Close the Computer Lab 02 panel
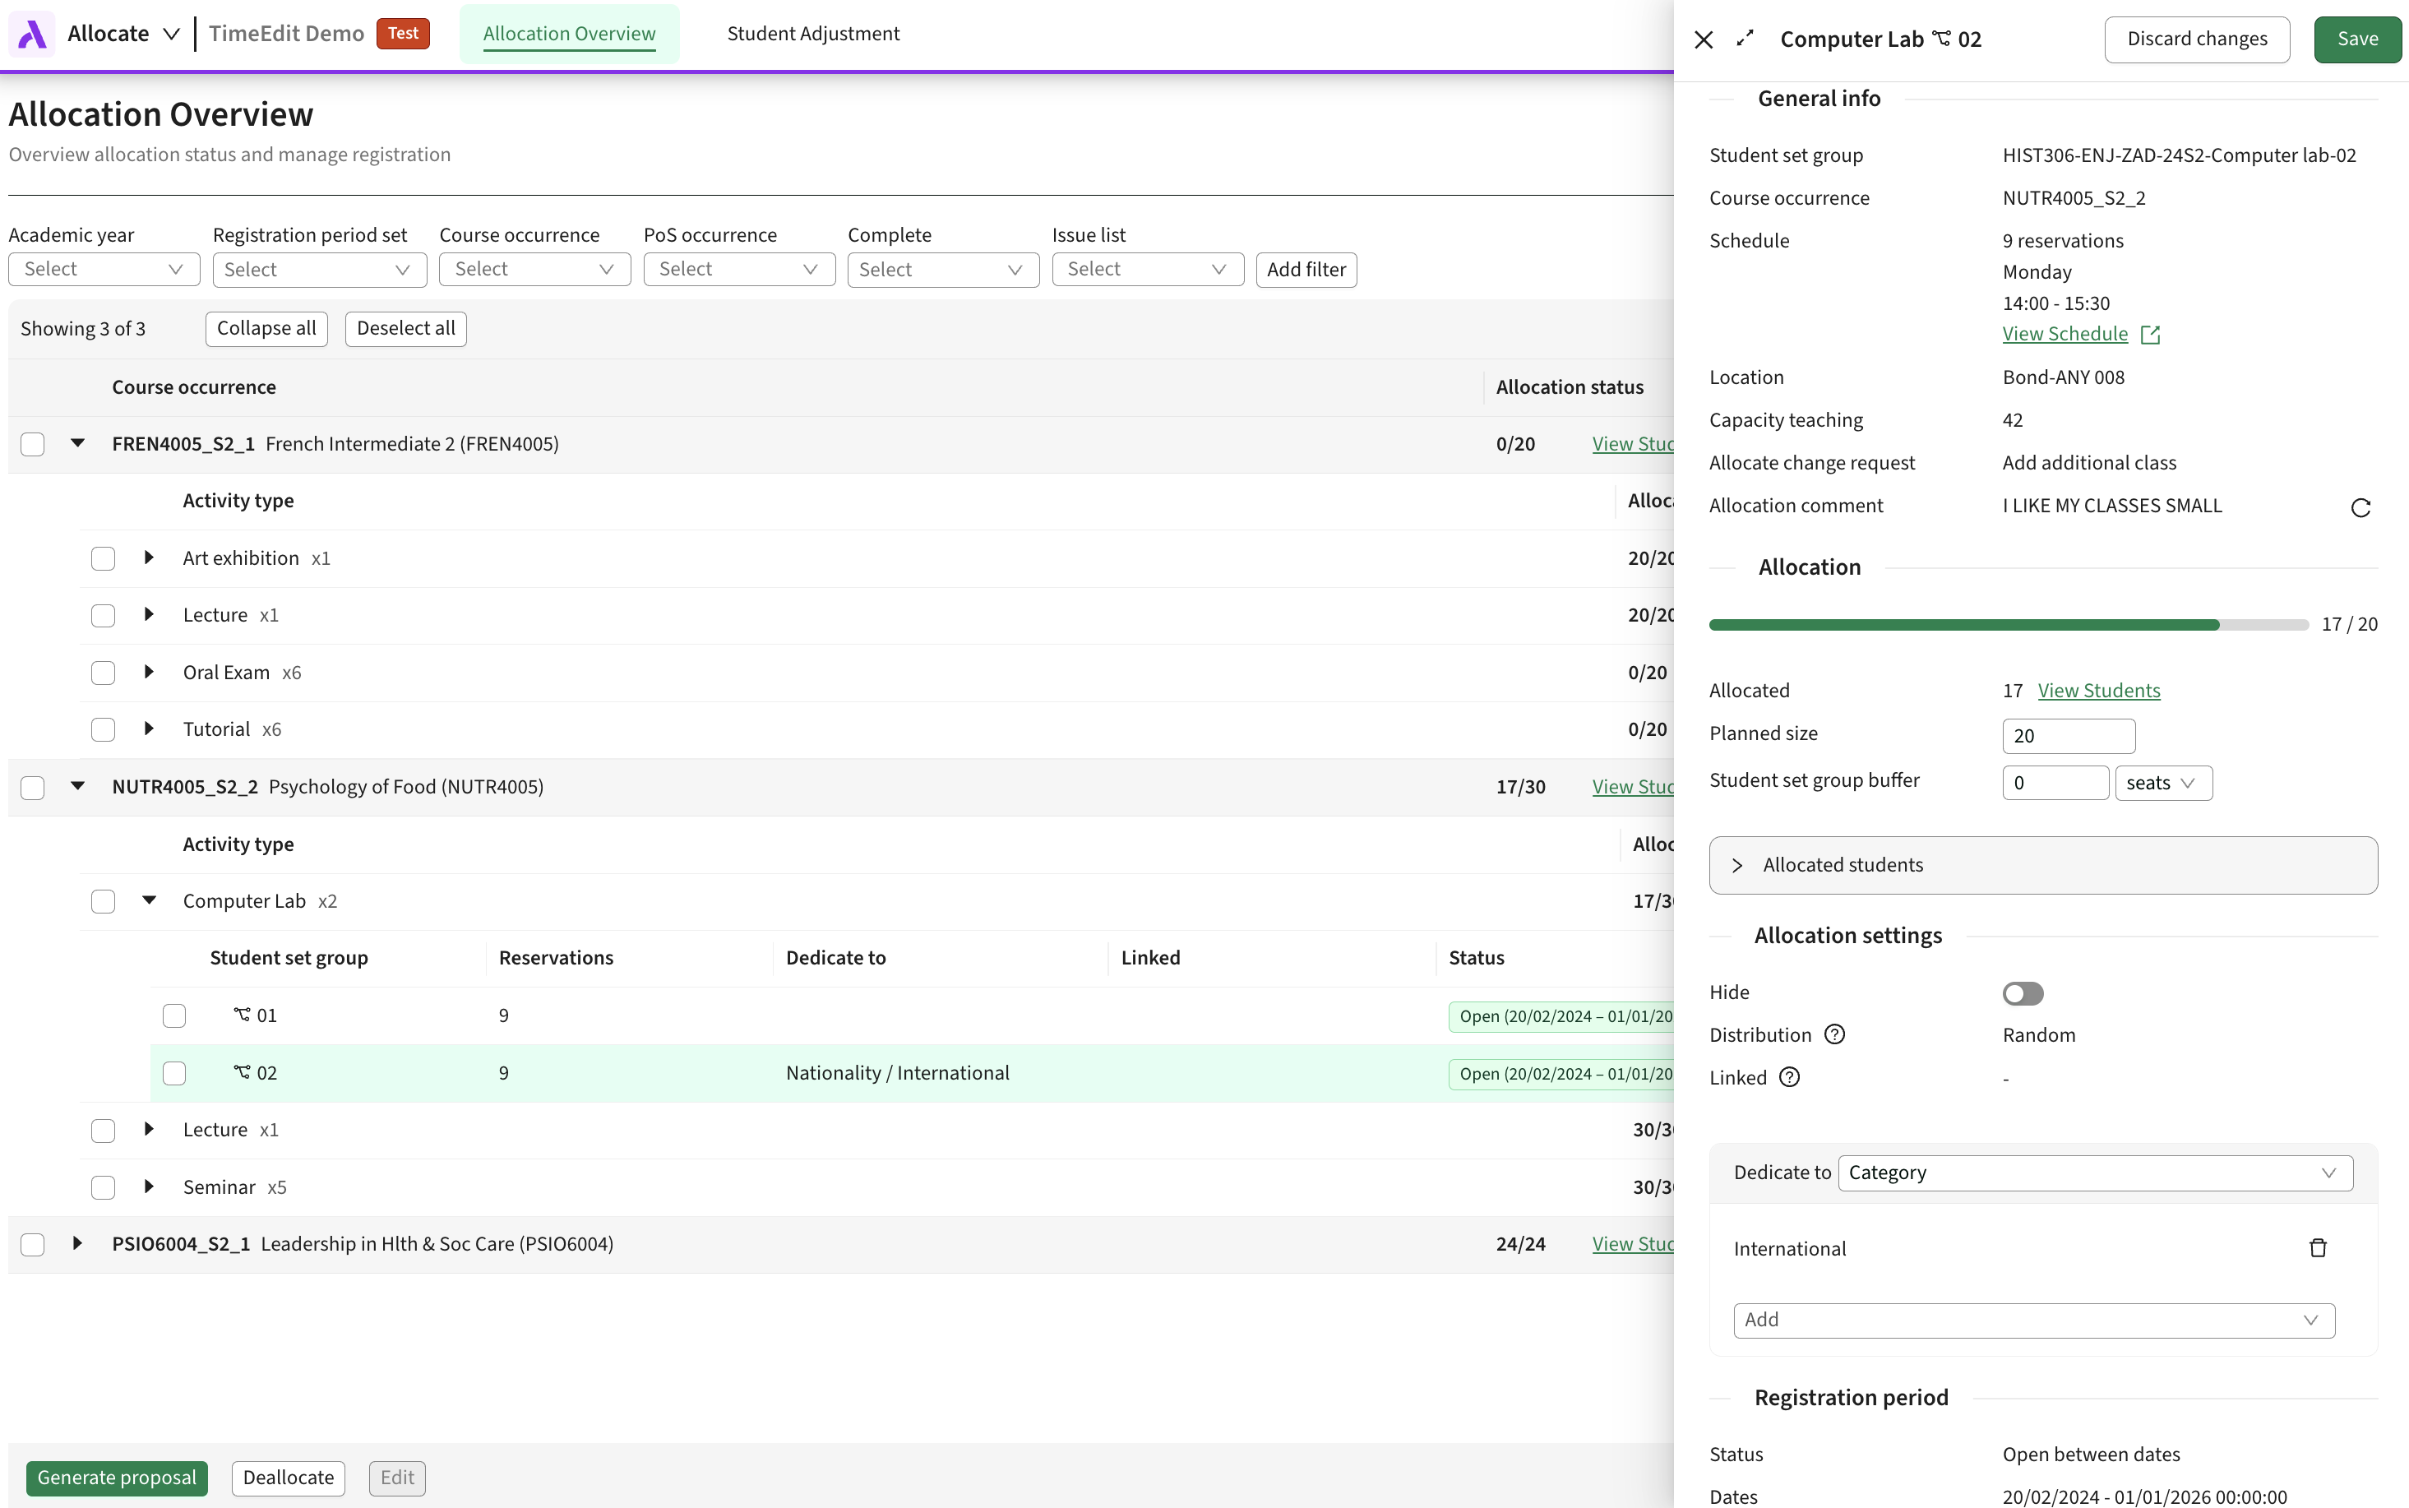This screenshot has height=1508, width=2409. pos(1703,39)
